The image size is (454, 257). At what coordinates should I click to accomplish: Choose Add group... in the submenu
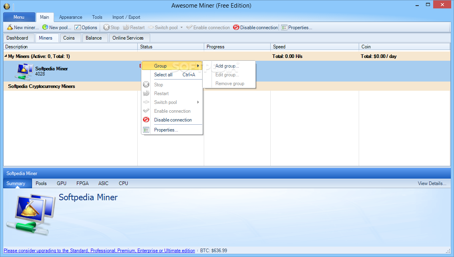(x=229, y=66)
